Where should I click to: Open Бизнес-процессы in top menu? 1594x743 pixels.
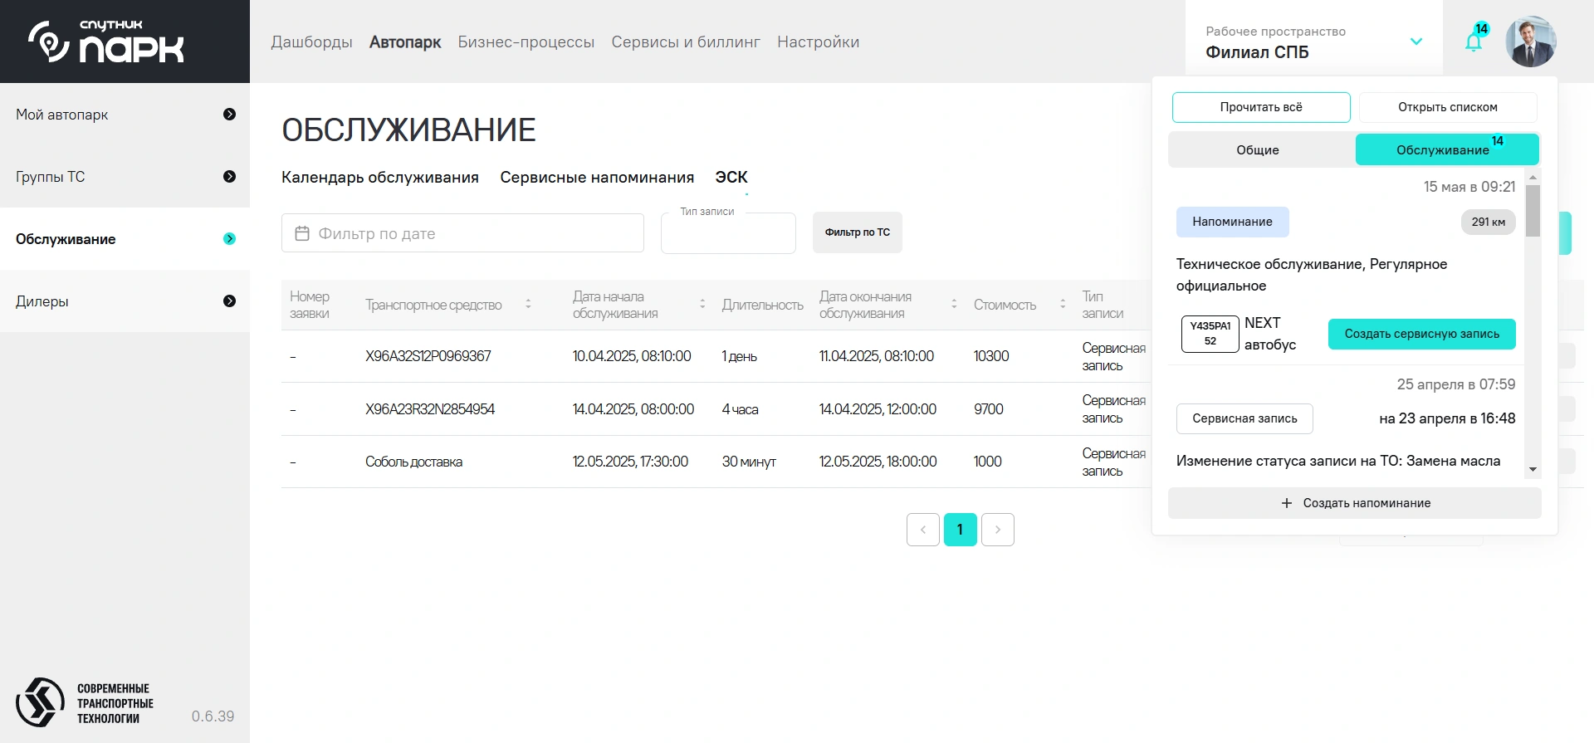(526, 42)
